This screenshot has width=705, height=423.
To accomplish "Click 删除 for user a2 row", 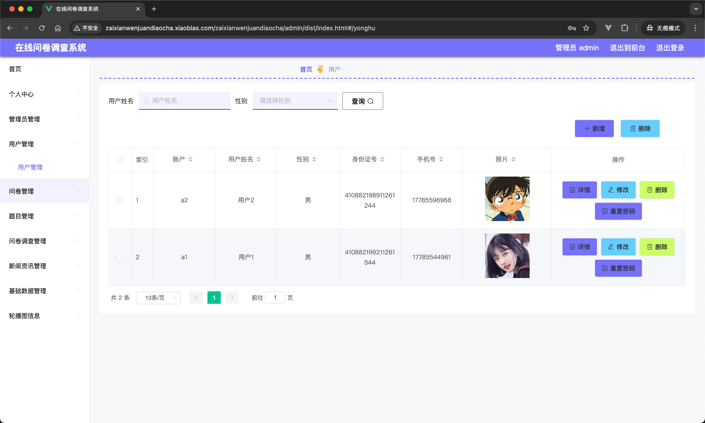I will pyautogui.click(x=657, y=190).
